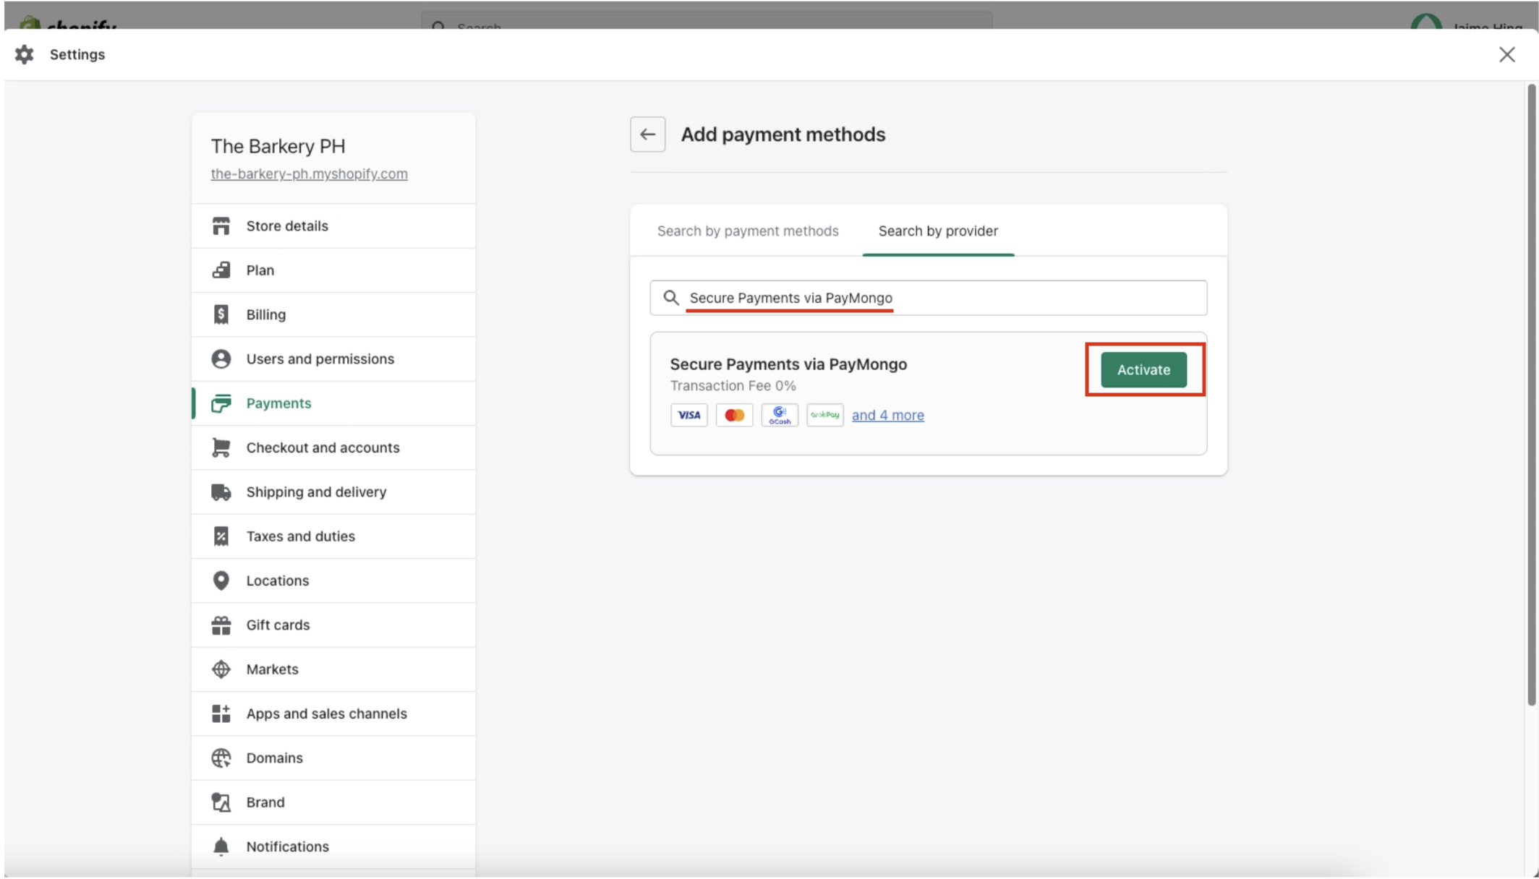Click the Shipping truck icon
The image size is (1539, 879).
pyautogui.click(x=221, y=492)
